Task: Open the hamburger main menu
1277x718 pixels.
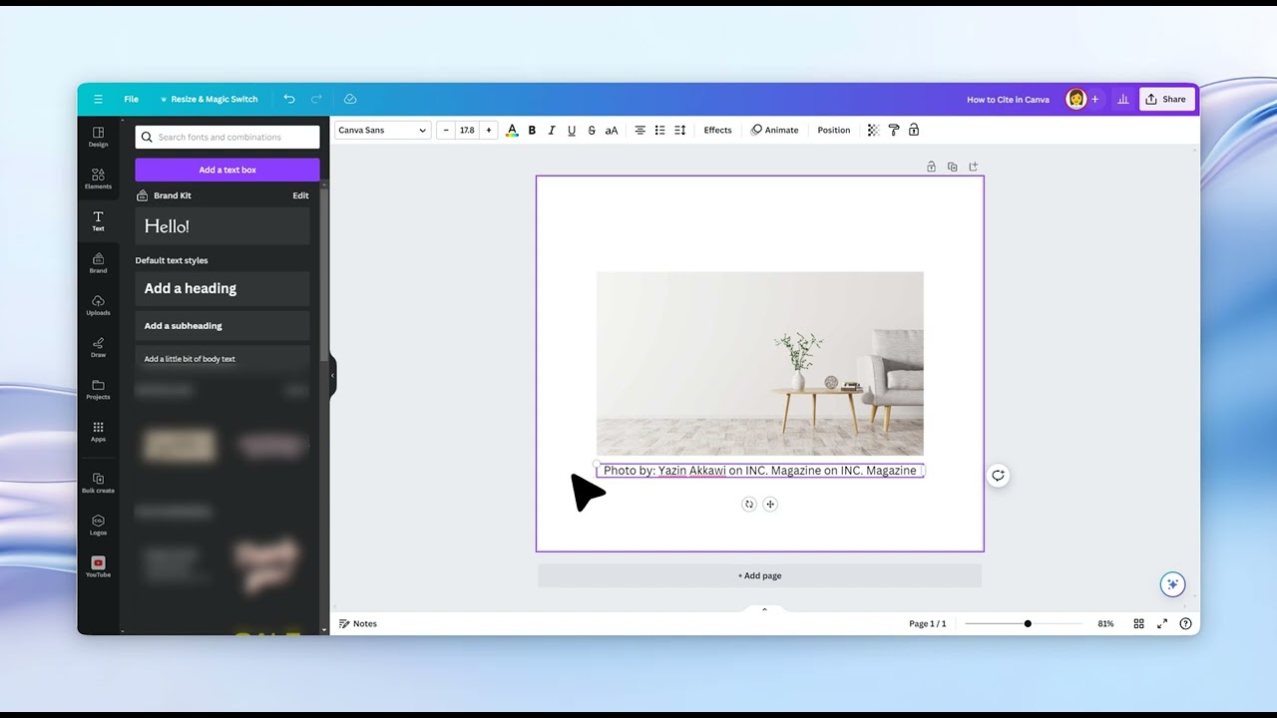Action: [x=98, y=99]
